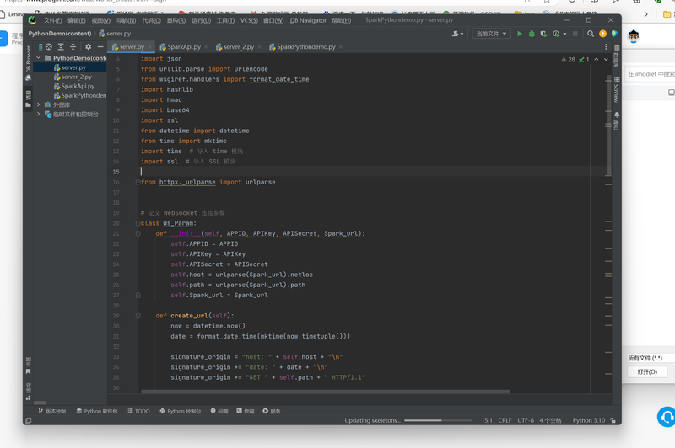Click the PyCharm logo icon
This screenshot has height=448, width=675.
32,19
